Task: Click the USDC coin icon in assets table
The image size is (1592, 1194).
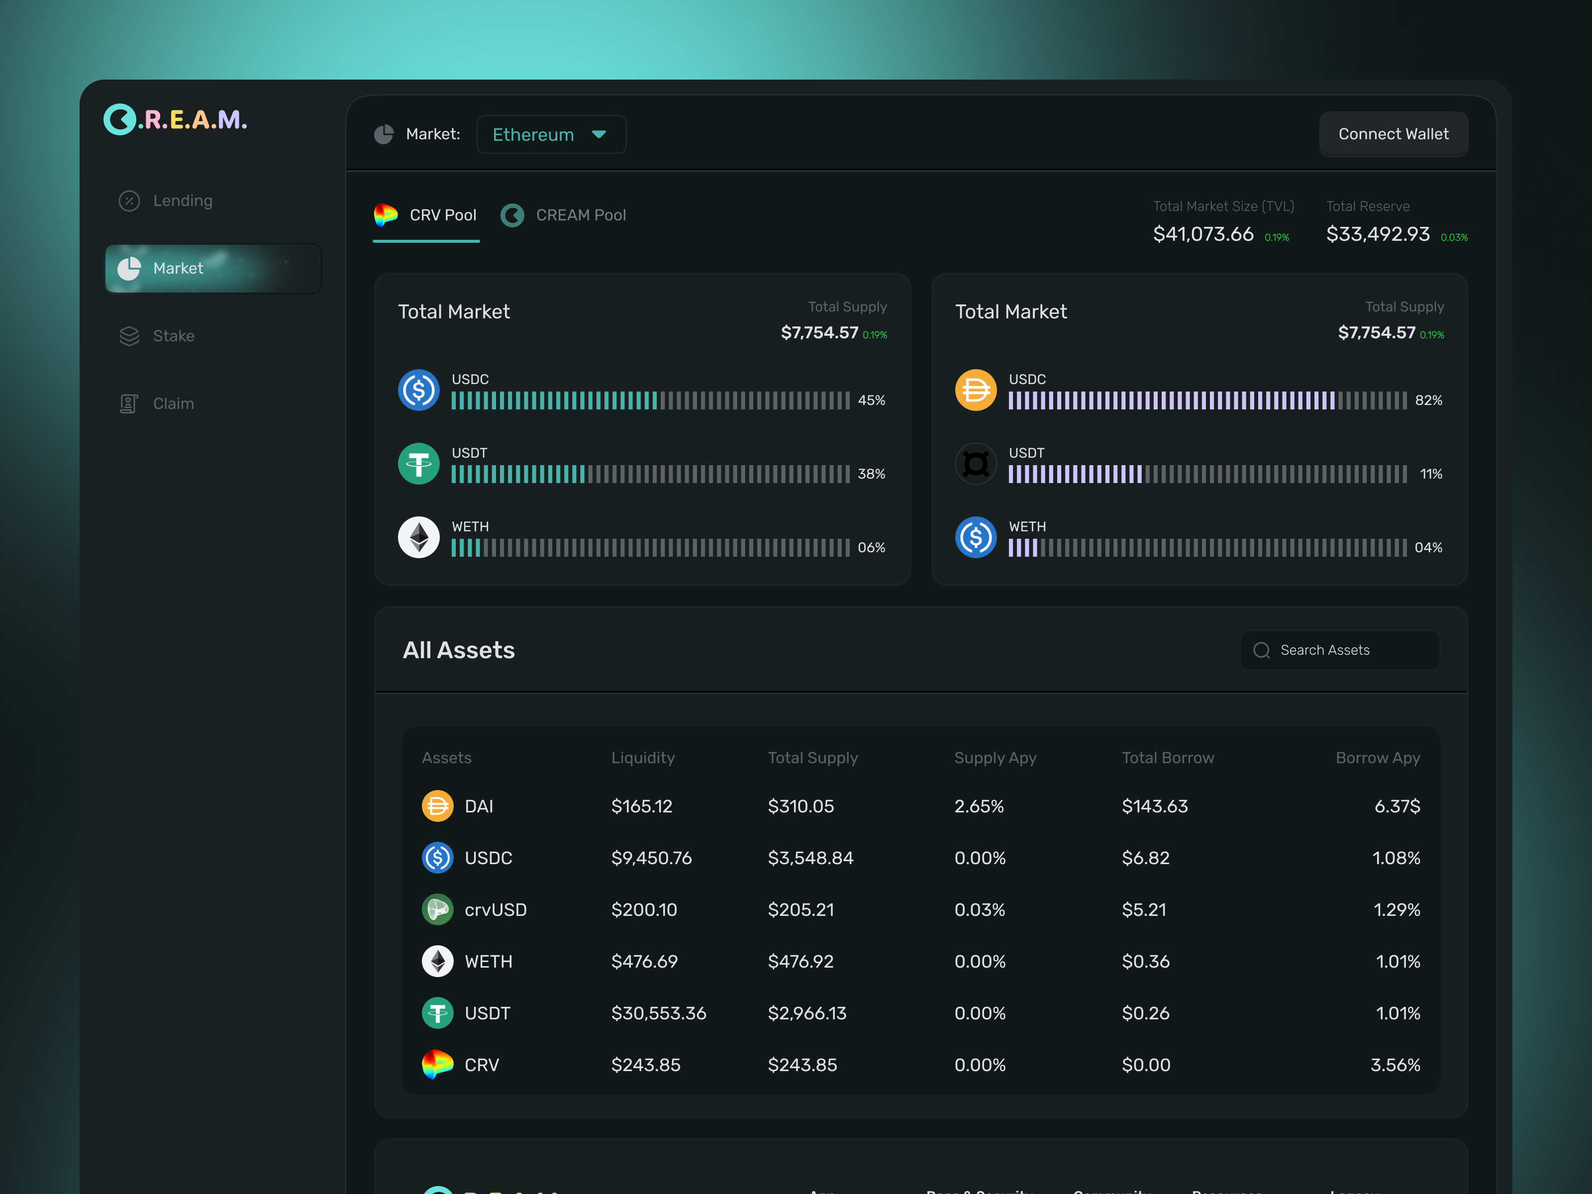Action: point(438,858)
